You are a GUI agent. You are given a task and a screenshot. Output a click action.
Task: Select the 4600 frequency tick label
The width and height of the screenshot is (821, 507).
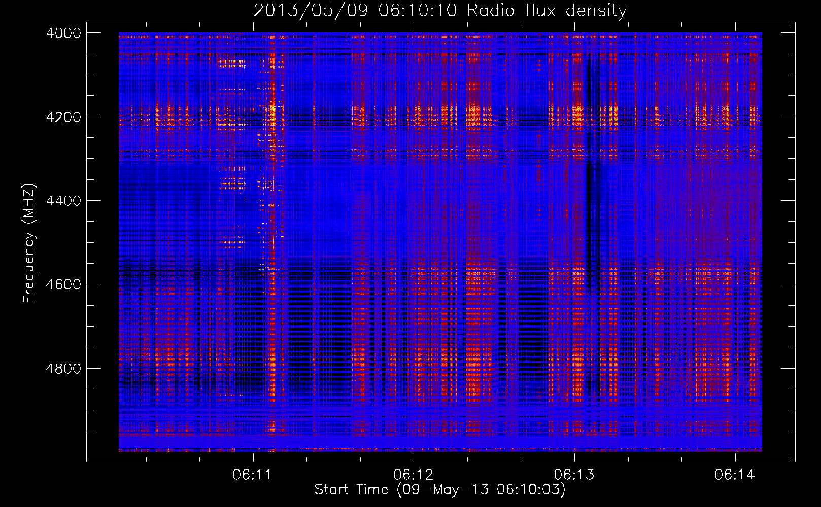tap(63, 284)
